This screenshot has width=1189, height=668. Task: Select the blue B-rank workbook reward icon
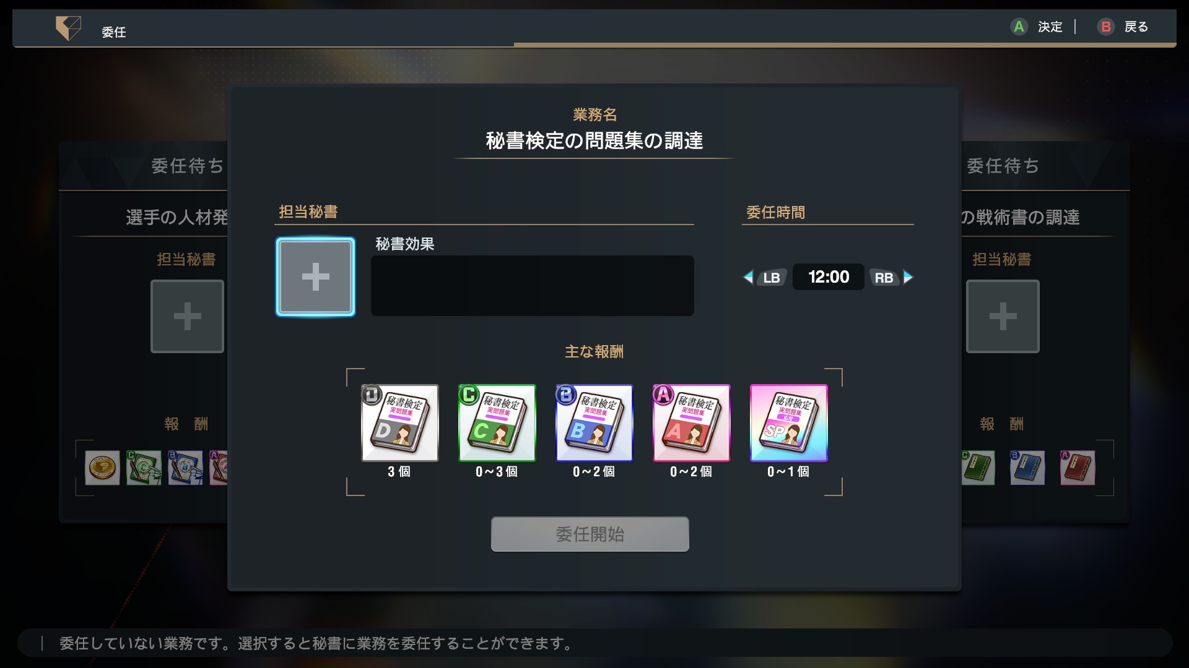(594, 423)
